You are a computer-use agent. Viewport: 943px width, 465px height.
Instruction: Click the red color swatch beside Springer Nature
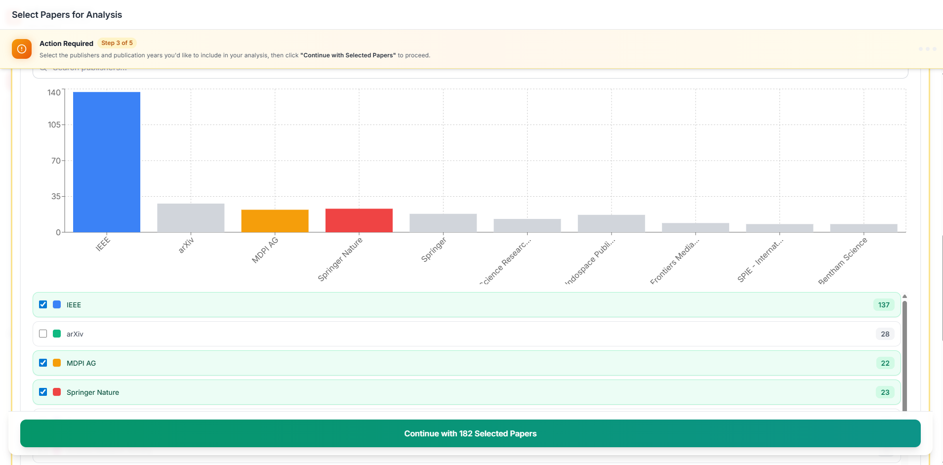(x=56, y=392)
